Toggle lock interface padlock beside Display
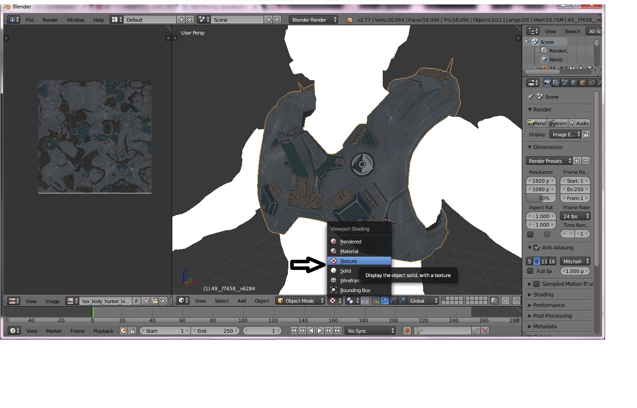This screenshot has height=408, width=637. [586, 134]
